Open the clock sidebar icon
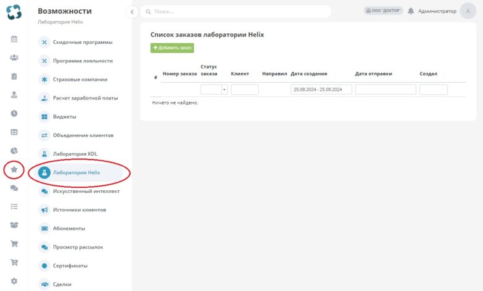This screenshot has height=291, width=483. (14, 114)
